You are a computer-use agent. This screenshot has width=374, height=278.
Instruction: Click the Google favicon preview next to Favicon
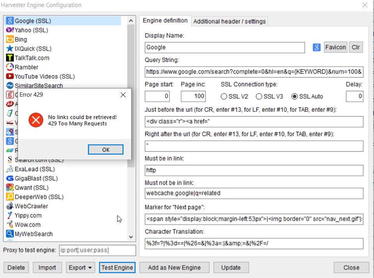tap(316, 47)
